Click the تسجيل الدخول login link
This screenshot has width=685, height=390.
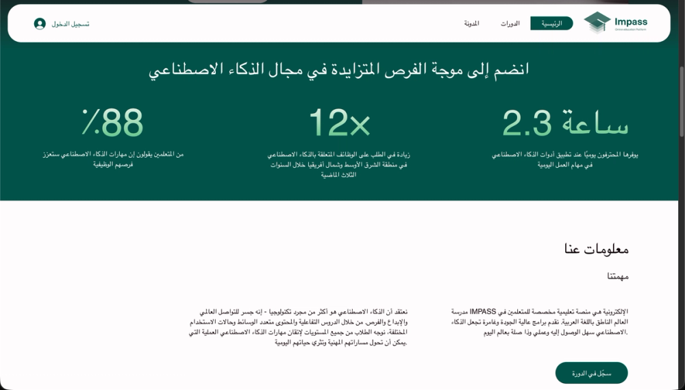click(x=71, y=23)
